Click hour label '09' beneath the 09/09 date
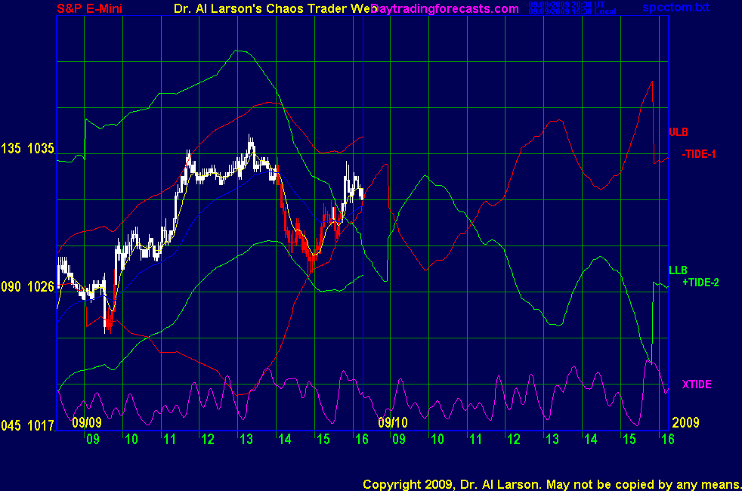 click(x=93, y=440)
